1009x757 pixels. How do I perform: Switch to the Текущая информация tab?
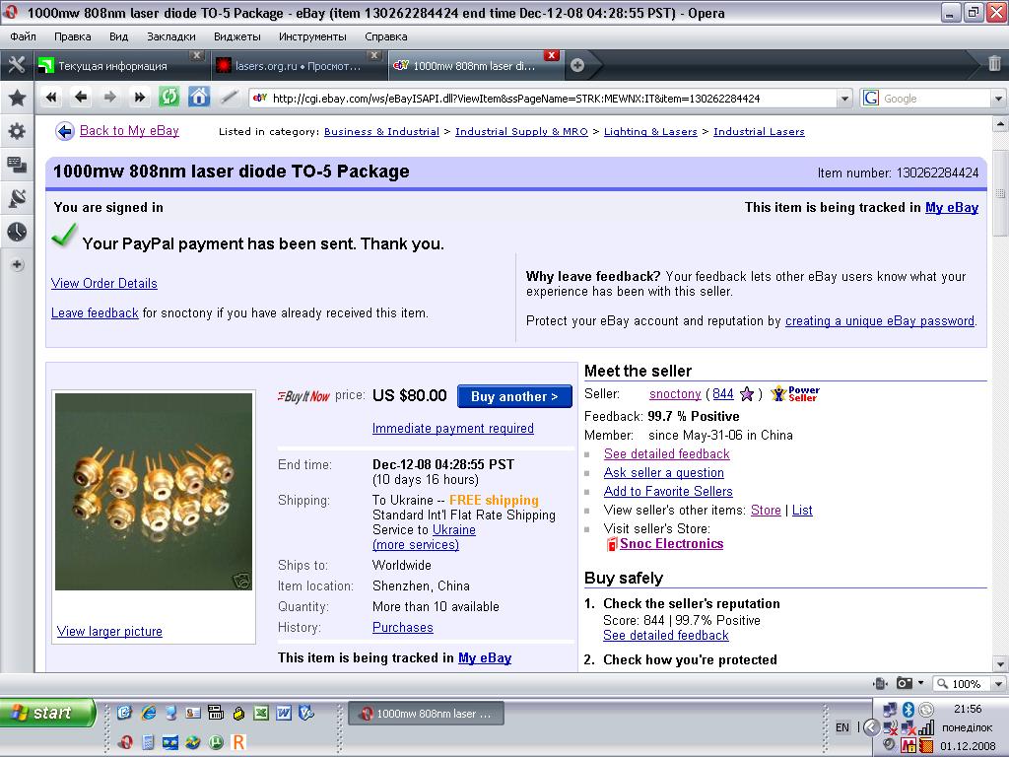[120, 66]
